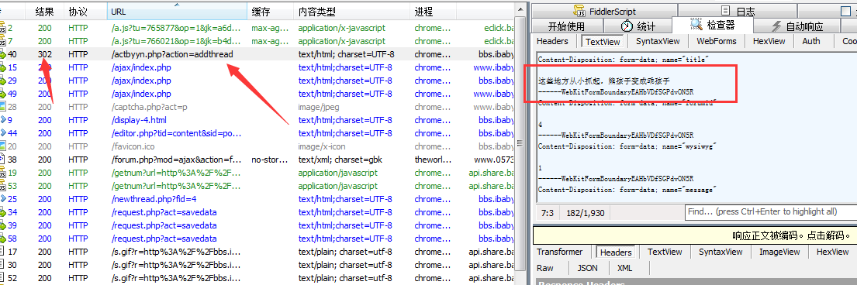Select response Headers tab beside Transformer
The image size is (857, 285).
(x=616, y=252)
